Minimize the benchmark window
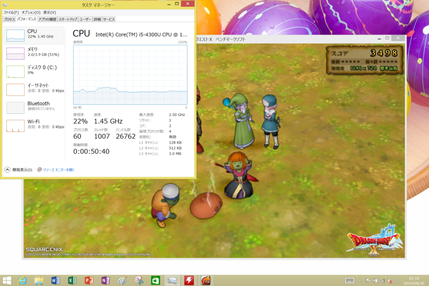Screen dimensions: 429x286 coord(379,39)
